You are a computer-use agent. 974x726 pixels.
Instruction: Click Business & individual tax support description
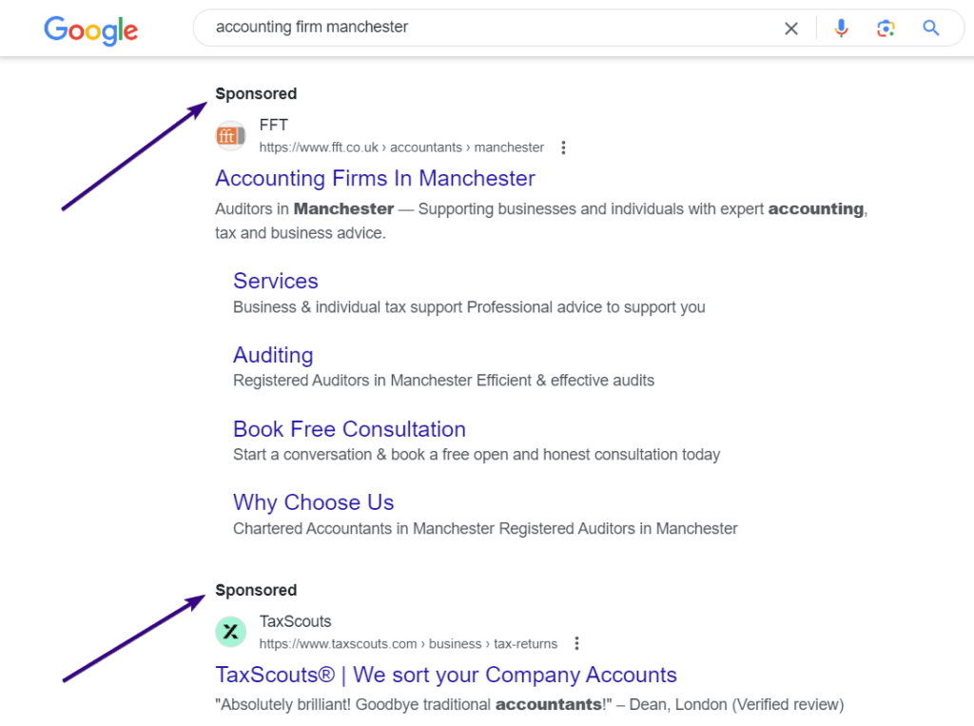[x=469, y=307]
